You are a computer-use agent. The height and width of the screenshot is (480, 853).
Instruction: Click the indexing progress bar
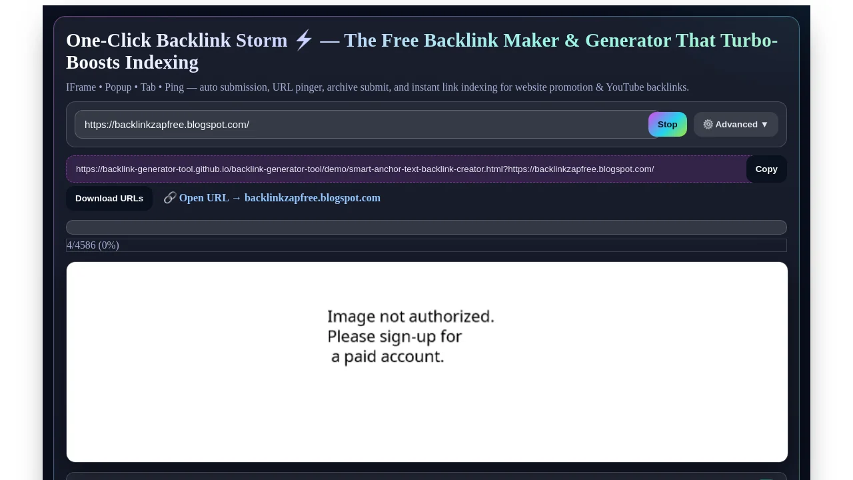point(426,227)
